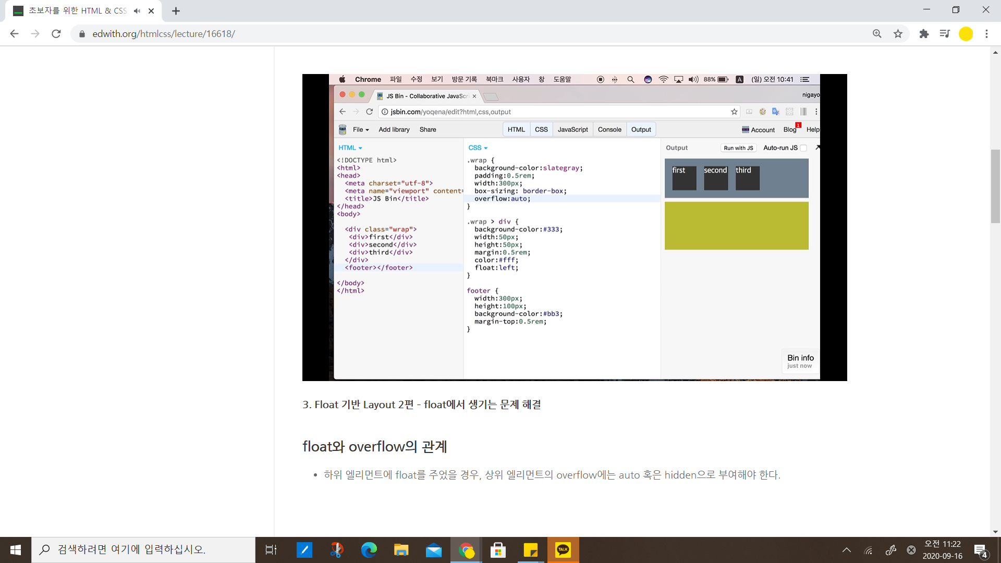This screenshot has height=563, width=1001.
Task: Click the jsbin video screenshot thumbnail
Action: click(x=575, y=227)
